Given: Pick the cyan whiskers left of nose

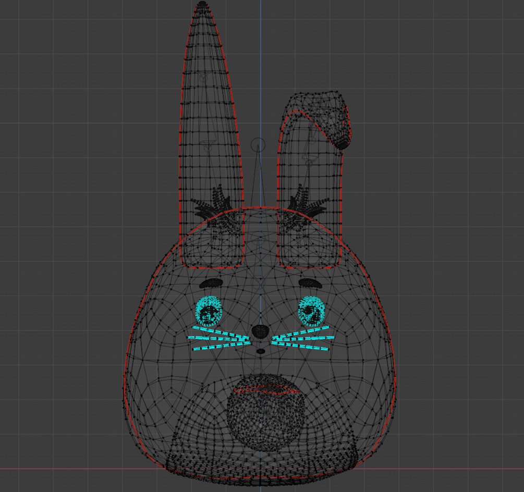Looking at the screenshot, I should pos(219,338).
